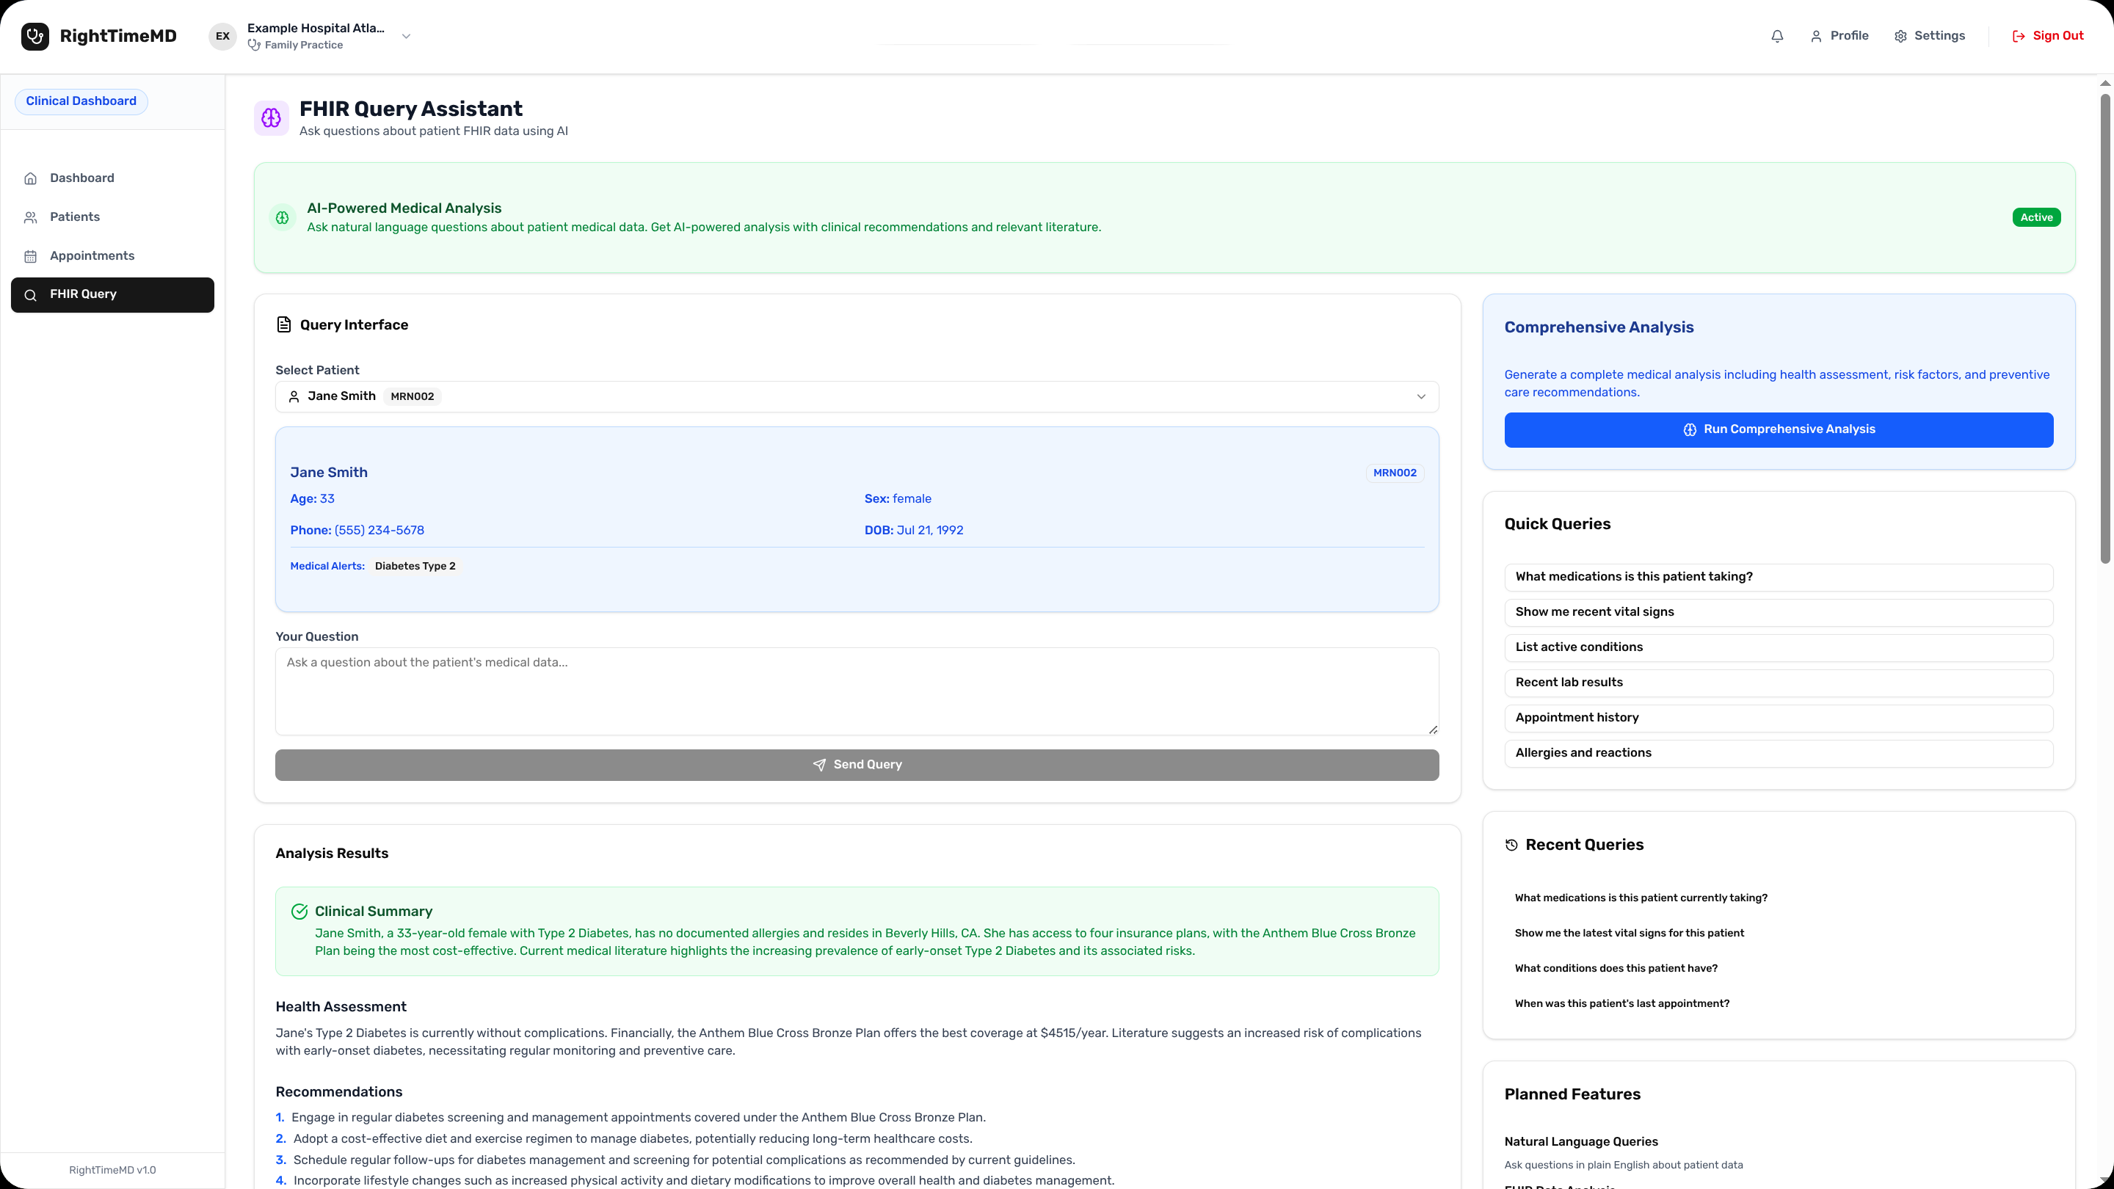
Task: Expand the Example Hospital organization switcher
Action: [x=405, y=36]
